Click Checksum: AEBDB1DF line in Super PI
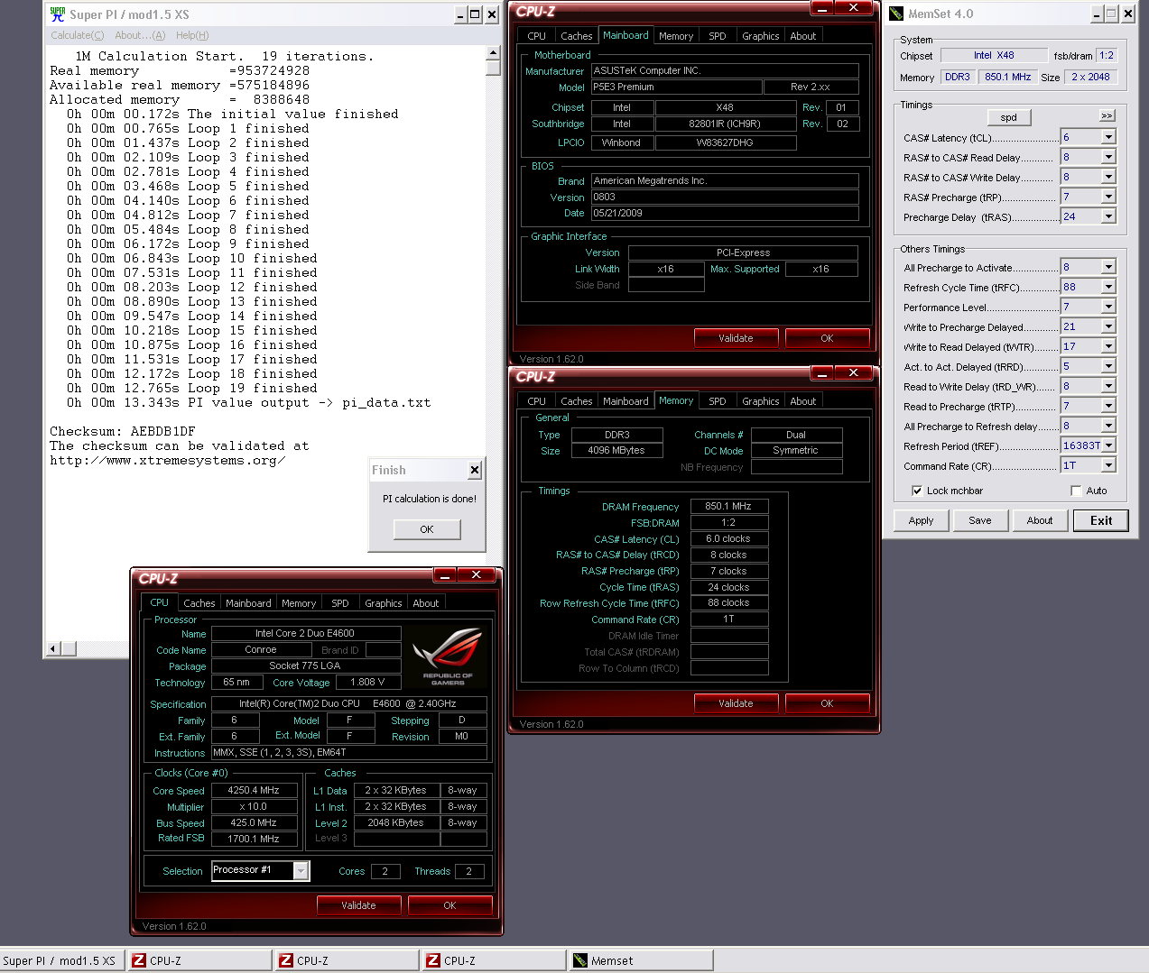1149x973 pixels. (x=122, y=431)
